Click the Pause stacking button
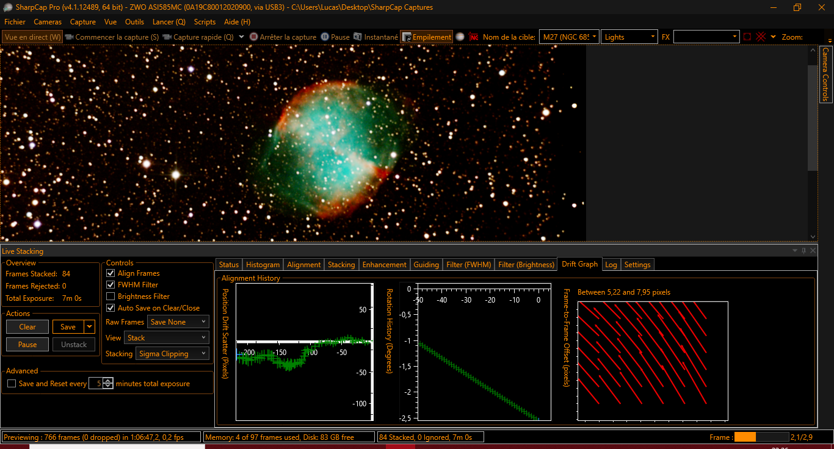 click(27, 345)
